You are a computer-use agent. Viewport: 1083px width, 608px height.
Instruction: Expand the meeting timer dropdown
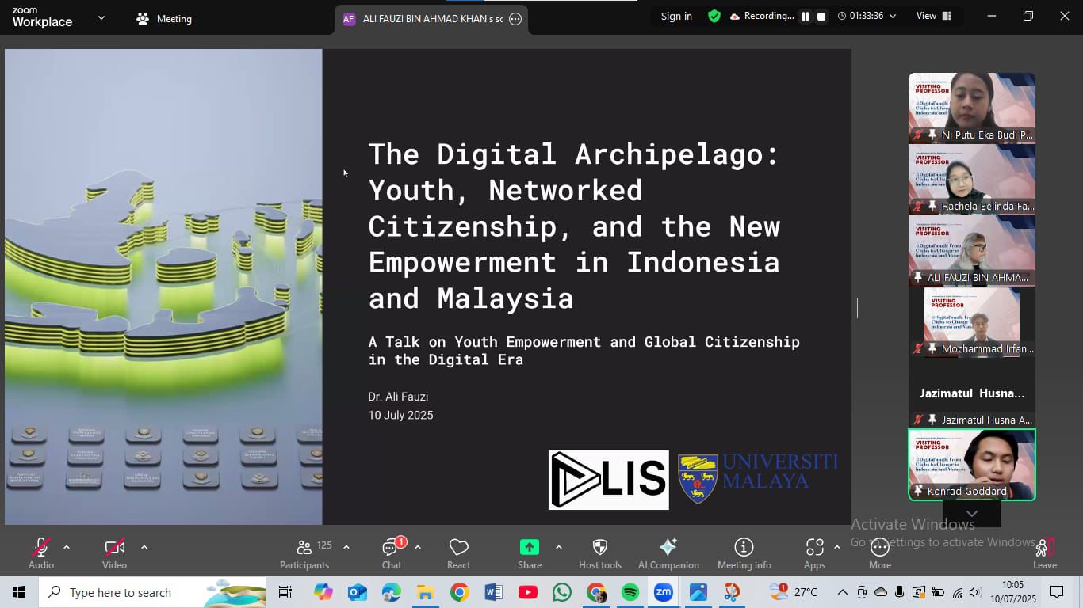click(x=893, y=17)
